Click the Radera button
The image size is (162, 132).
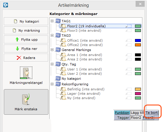pyautogui.click(x=26, y=58)
